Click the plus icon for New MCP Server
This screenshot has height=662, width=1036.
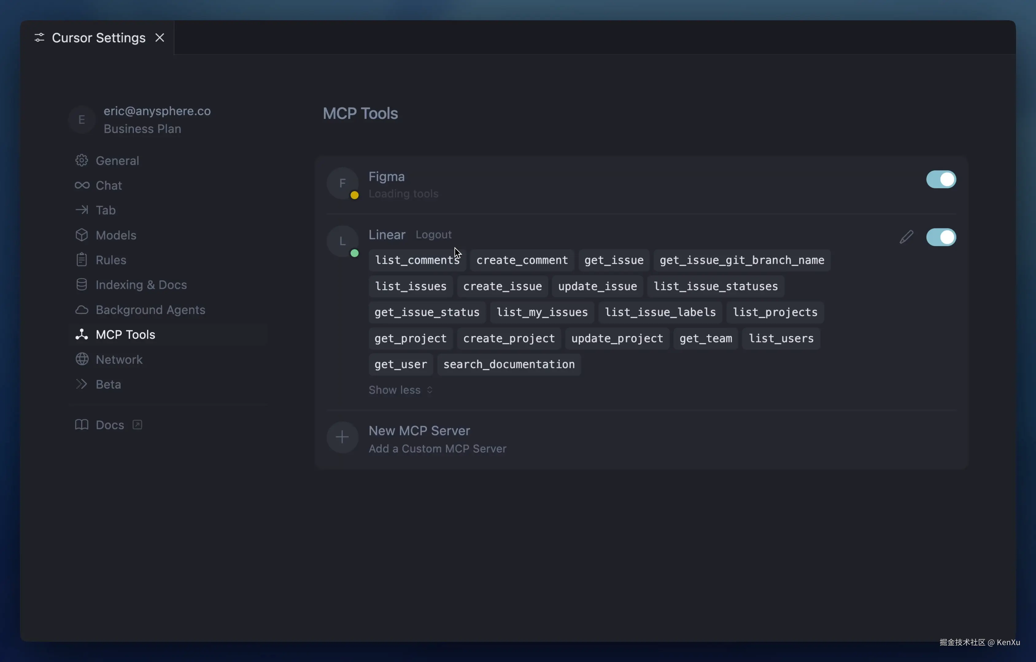tap(342, 438)
